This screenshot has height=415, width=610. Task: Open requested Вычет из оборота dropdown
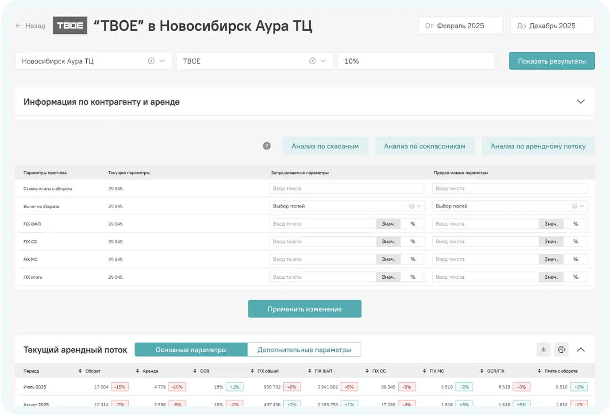point(347,206)
